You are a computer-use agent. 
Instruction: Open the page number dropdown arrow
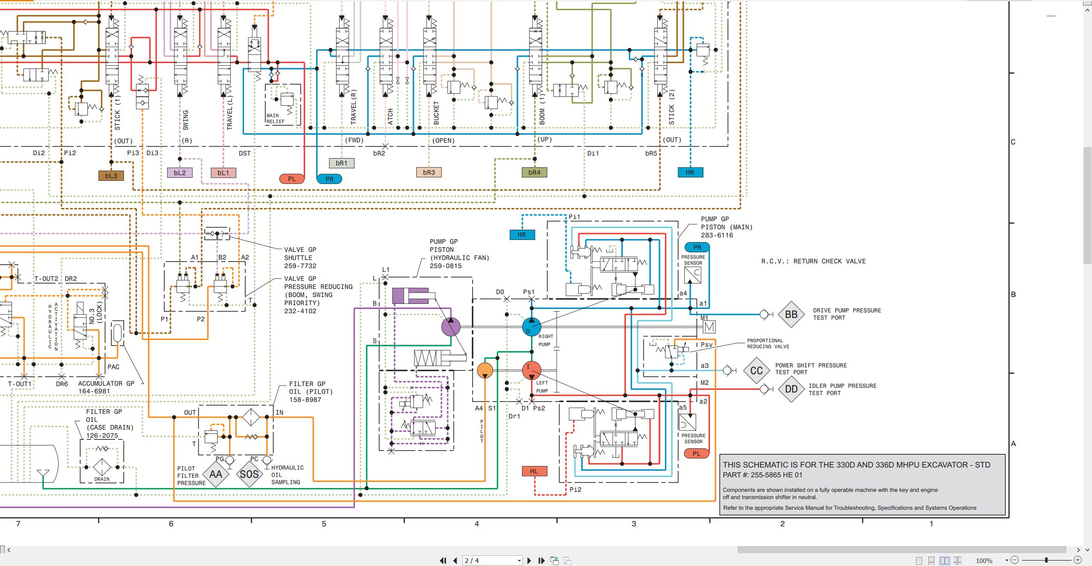pos(519,561)
